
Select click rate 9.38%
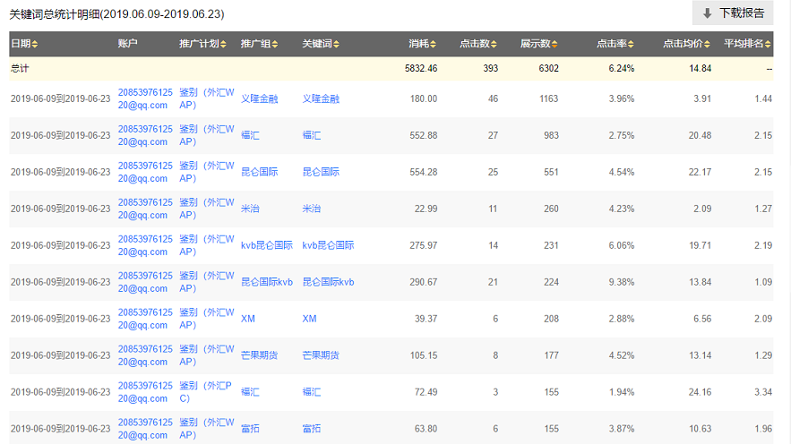coord(622,282)
